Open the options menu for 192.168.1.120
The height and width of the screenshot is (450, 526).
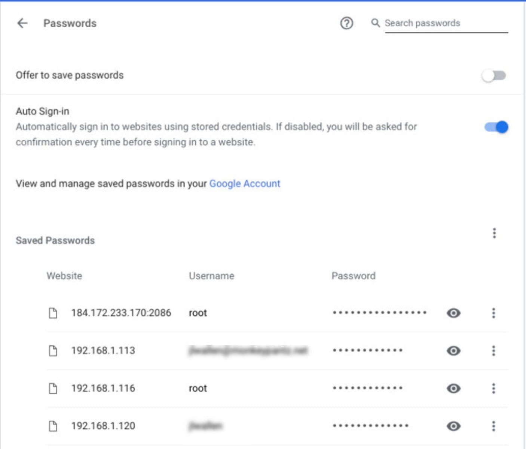(494, 426)
